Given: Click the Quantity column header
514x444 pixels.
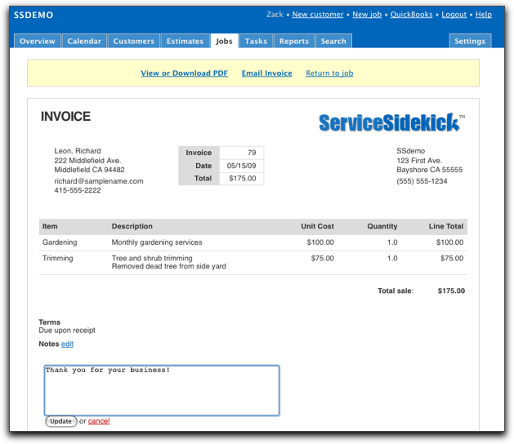Looking at the screenshot, I should point(382,226).
